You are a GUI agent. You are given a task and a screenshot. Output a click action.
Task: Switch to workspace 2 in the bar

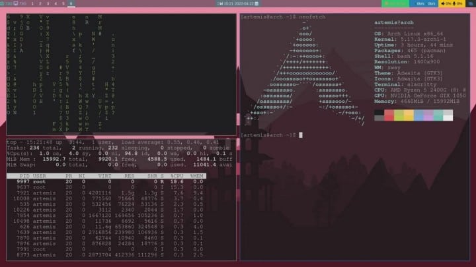pyautogui.click(x=40, y=4)
